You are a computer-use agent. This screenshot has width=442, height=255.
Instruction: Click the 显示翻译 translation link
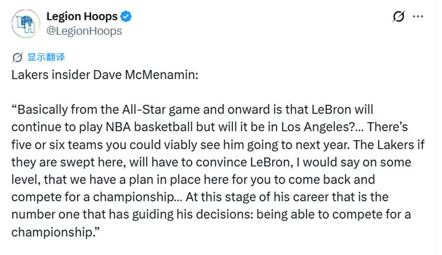click(46, 57)
